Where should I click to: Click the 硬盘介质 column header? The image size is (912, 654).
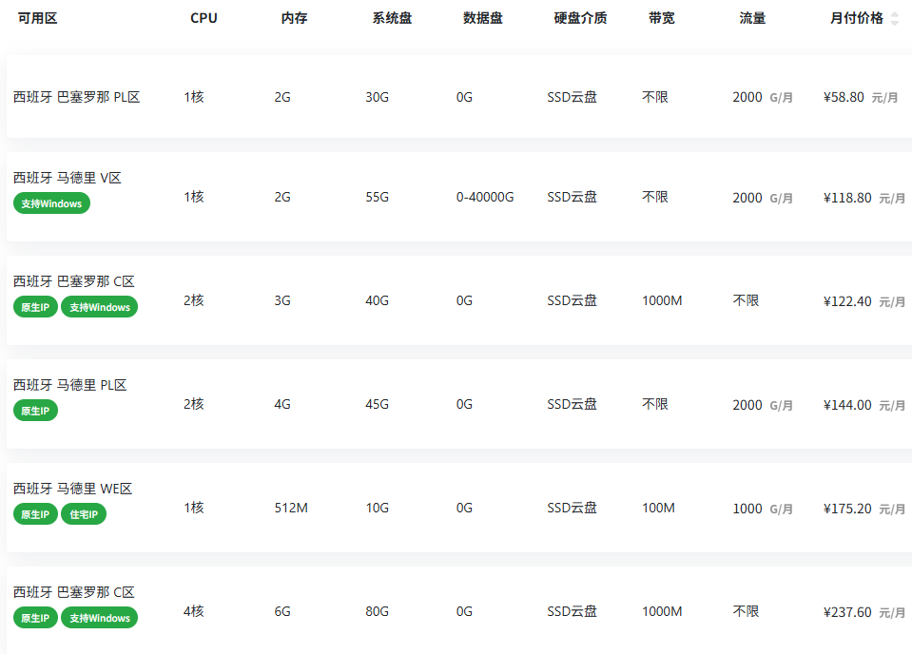tap(580, 18)
